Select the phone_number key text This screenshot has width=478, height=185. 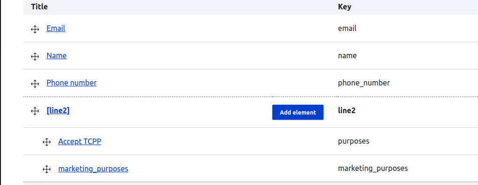364,83
